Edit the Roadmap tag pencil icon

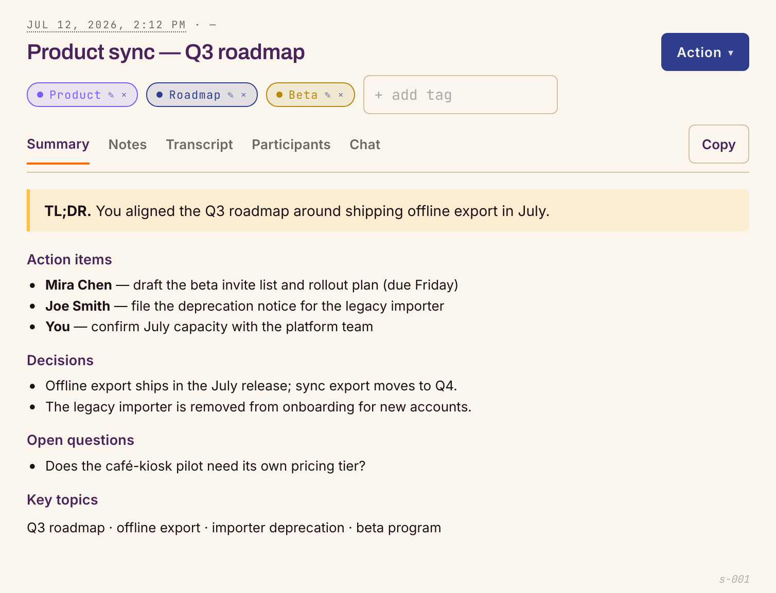tap(231, 95)
